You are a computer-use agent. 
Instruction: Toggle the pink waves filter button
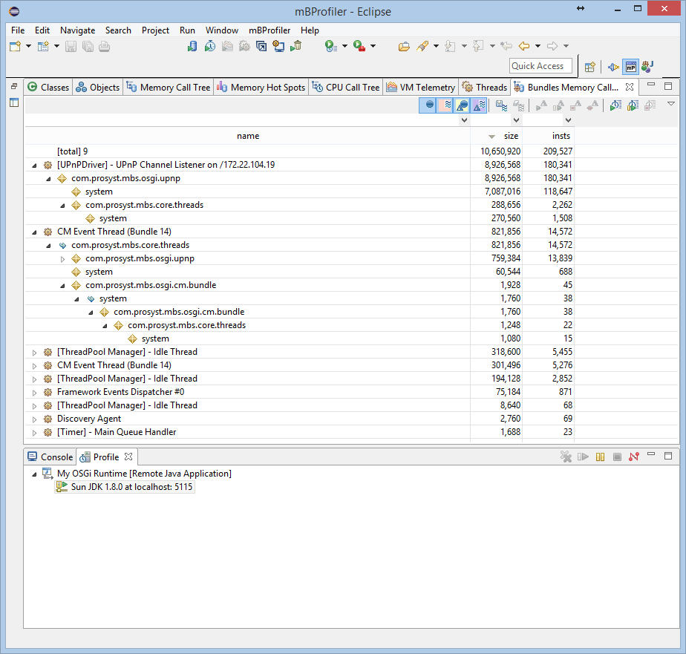pyautogui.click(x=445, y=105)
